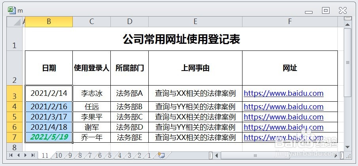Viewport: 358px width, 166px height.
Task: Select row 2 header
Action: click(14, 68)
